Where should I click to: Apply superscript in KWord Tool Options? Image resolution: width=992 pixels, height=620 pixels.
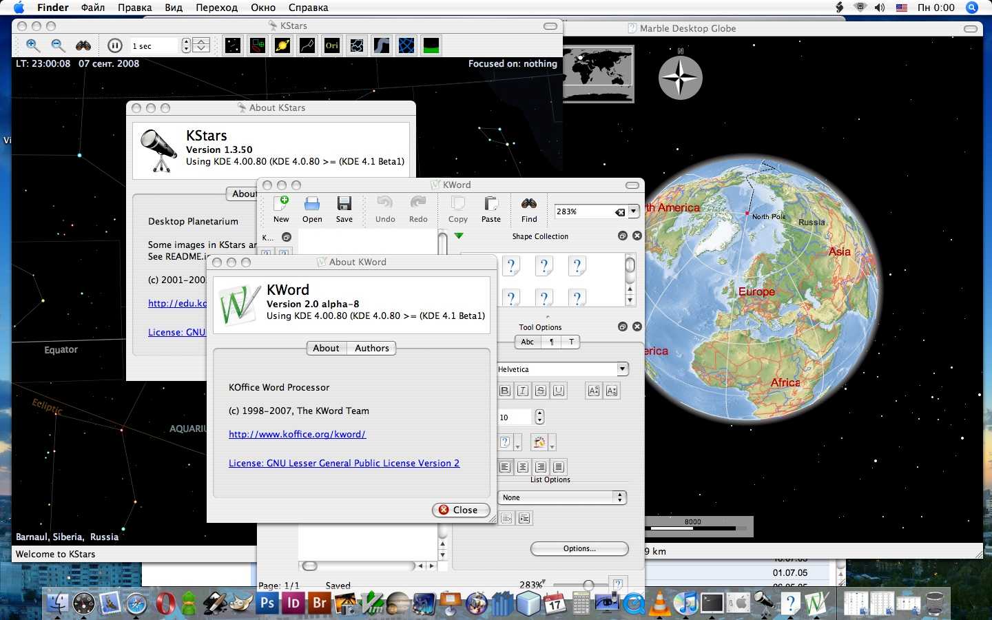click(593, 391)
